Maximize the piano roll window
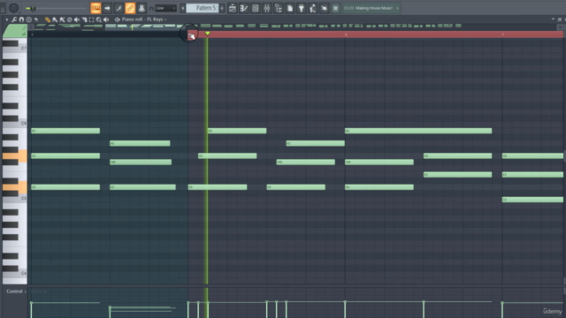This screenshot has height=318, width=566. pos(559,19)
